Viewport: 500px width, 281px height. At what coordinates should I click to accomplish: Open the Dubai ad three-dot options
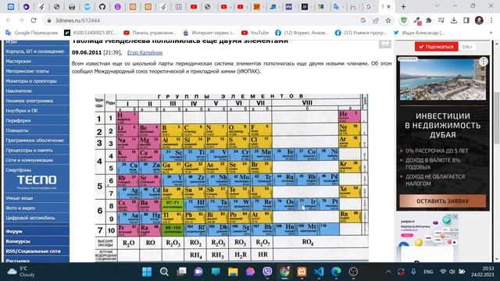[484, 62]
